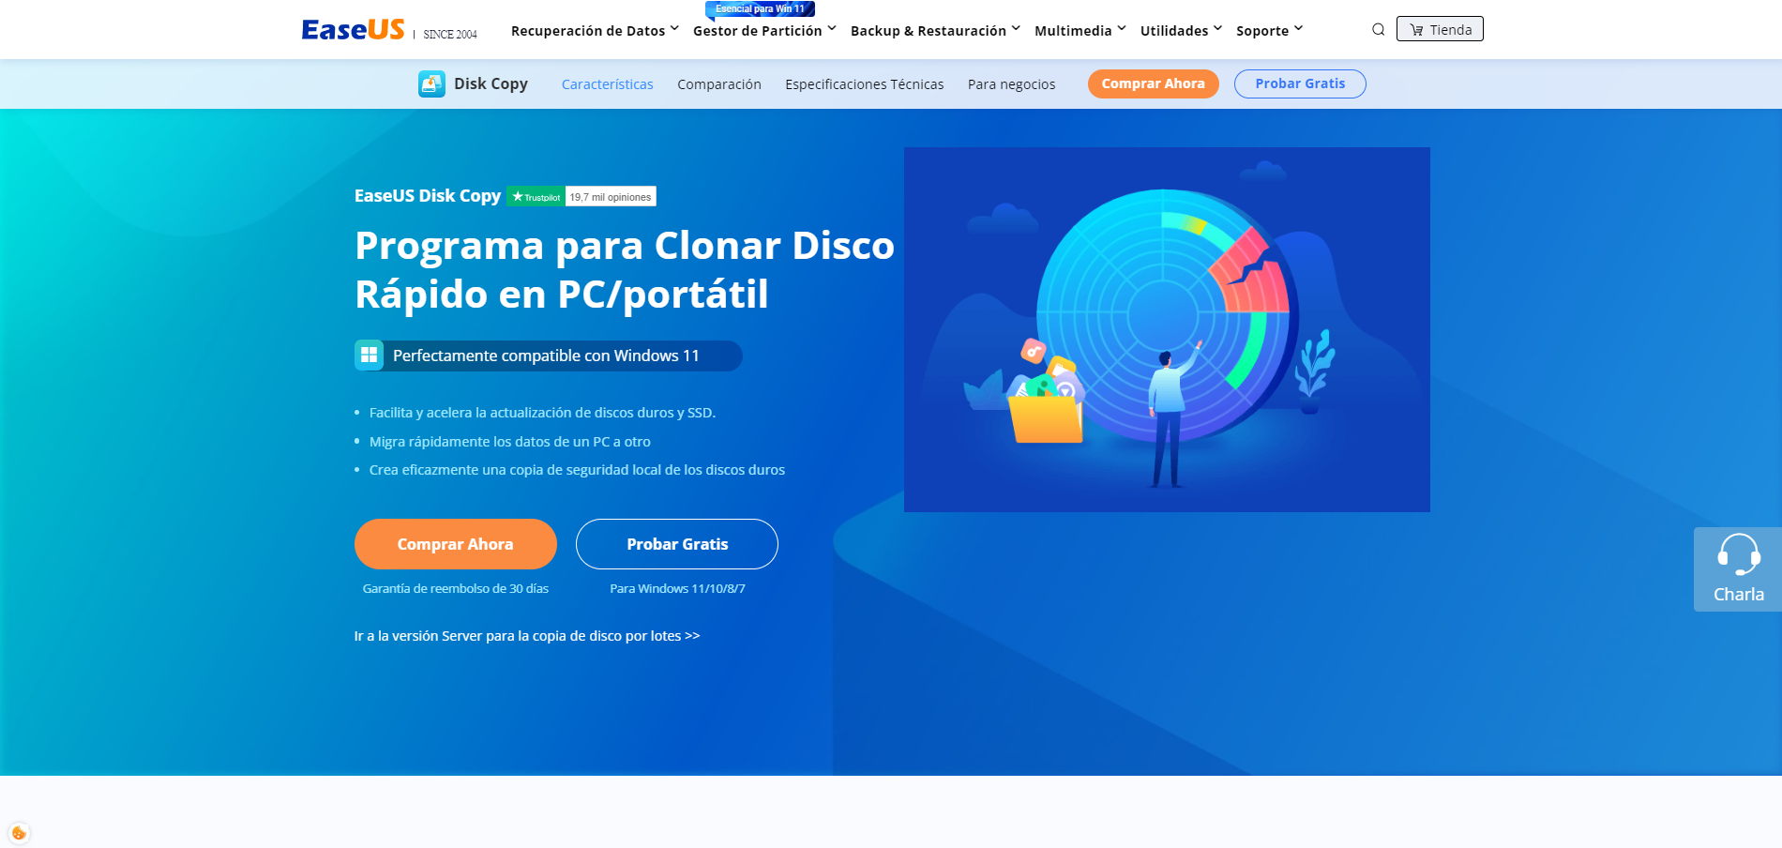This screenshot has width=1782, height=848.
Task: Open Especificaciones Técnicas tab
Action: pos(865,84)
